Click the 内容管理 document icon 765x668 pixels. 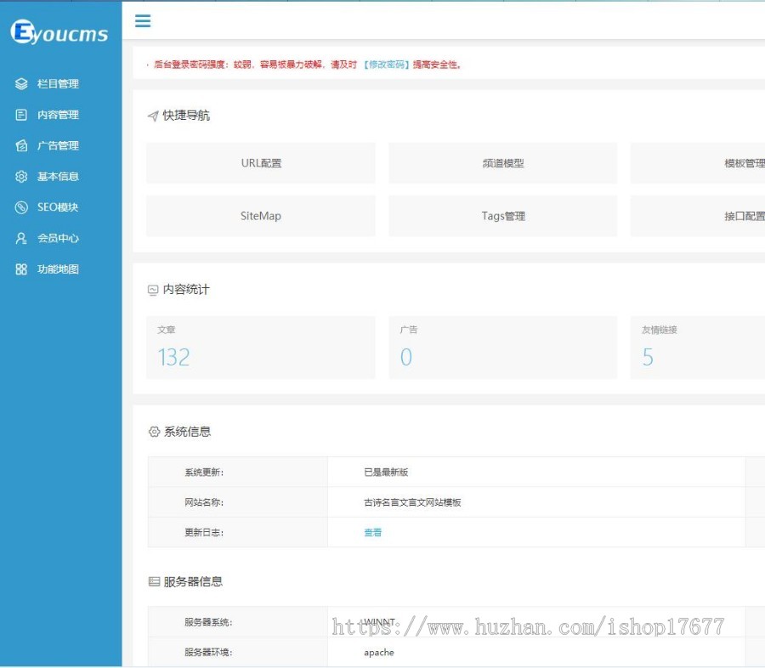coord(21,115)
